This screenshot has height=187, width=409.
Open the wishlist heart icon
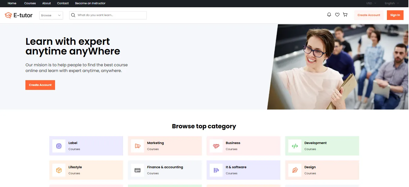[337, 15]
